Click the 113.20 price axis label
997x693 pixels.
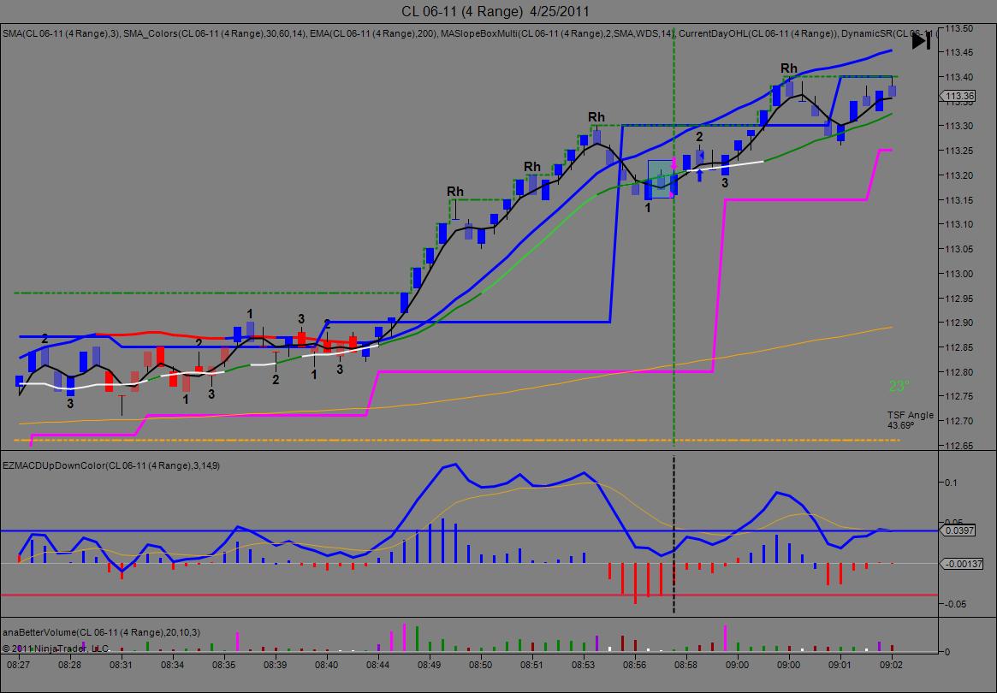coord(958,175)
